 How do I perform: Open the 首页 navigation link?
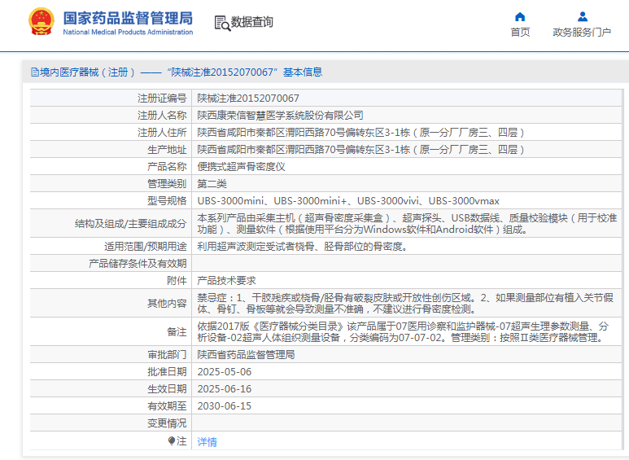coord(520,33)
